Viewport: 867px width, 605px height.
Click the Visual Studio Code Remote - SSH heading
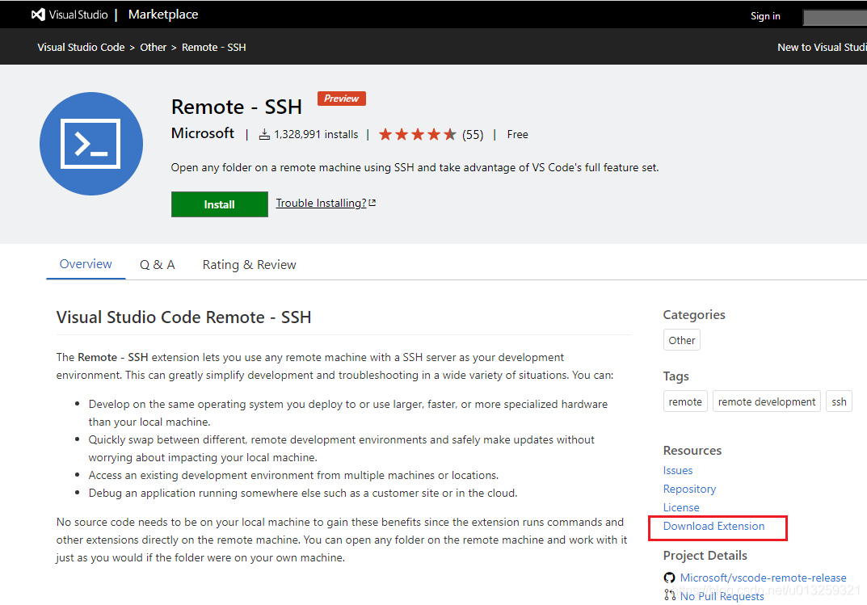click(x=183, y=317)
